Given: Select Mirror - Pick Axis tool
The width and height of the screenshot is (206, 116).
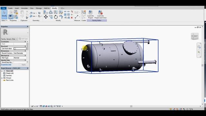Looking at the screenshot, I should tap(56, 12).
